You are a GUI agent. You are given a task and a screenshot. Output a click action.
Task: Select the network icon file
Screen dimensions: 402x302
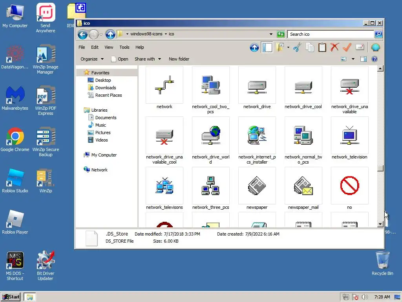(x=164, y=88)
